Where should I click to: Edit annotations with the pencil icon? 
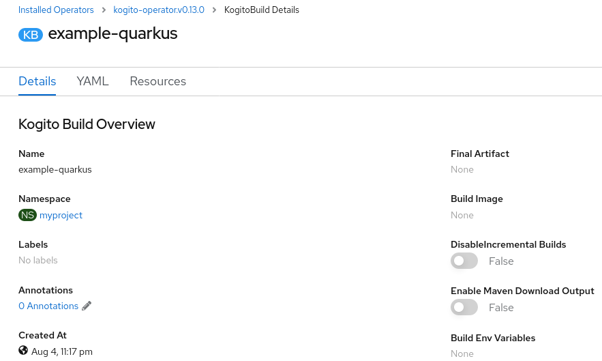pyautogui.click(x=87, y=306)
